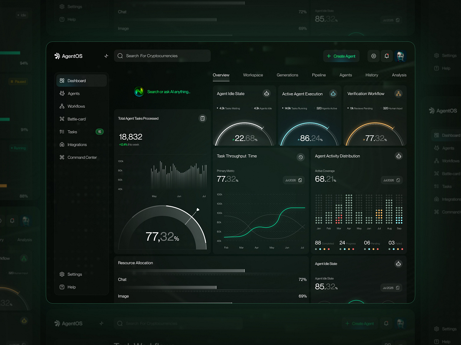The height and width of the screenshot is (345, 461).
Task: Open the Jul 2026 picker on Agent Activity Distribution
Action: tap(391, 180)
